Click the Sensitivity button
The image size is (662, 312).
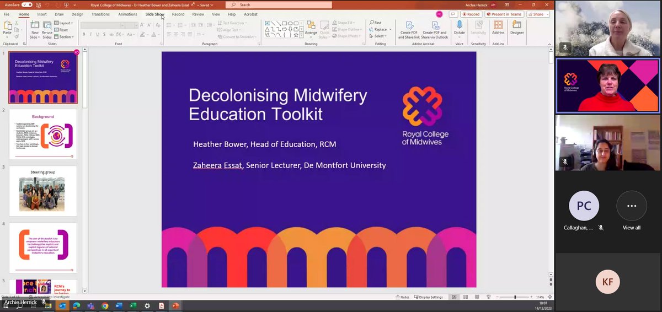[478, 29]
